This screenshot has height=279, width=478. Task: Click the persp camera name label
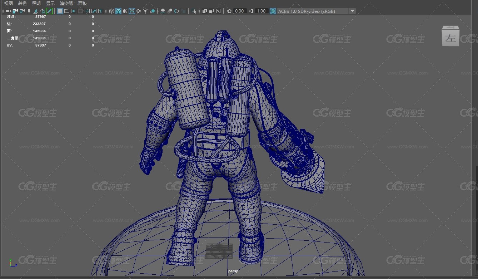233,271
